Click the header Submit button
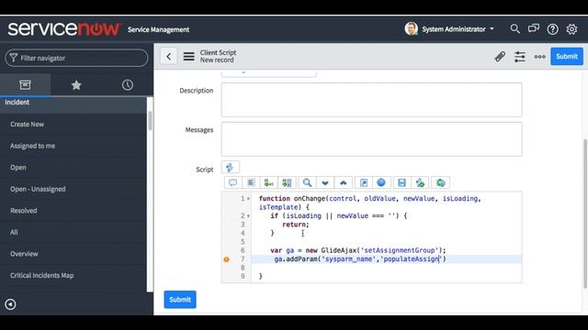588x330 pixels. click(x=567, y=57)
